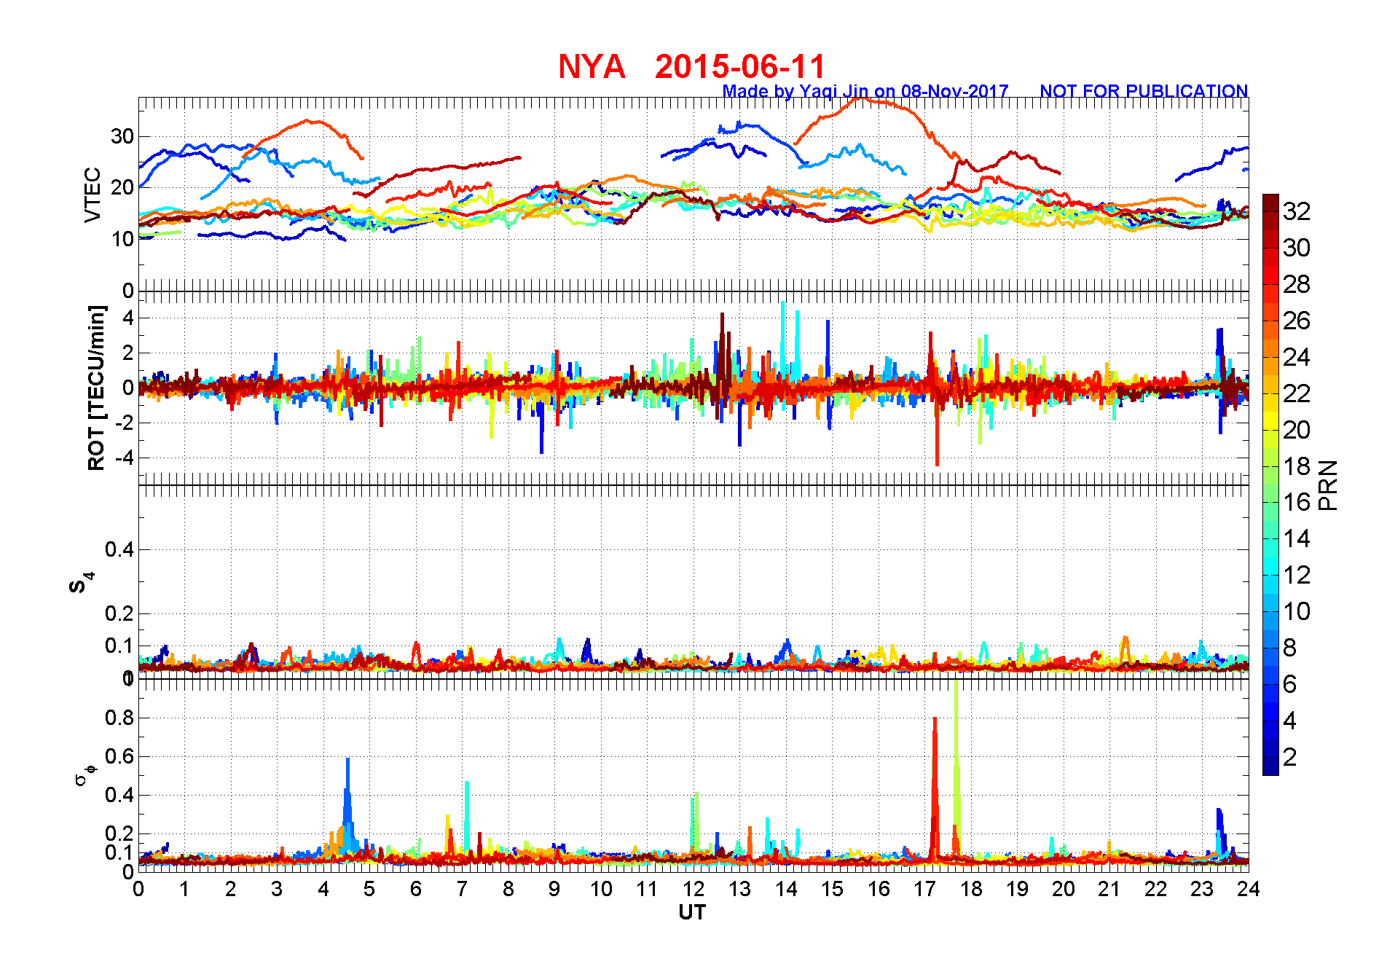Select colorbar tick label 22
The width and height of the screenshot is (1387, 969).
coord(1297,393)
